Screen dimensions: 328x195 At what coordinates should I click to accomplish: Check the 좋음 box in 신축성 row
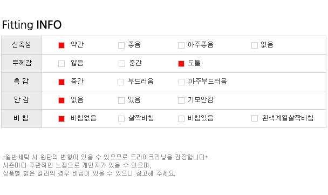[121, 45]
